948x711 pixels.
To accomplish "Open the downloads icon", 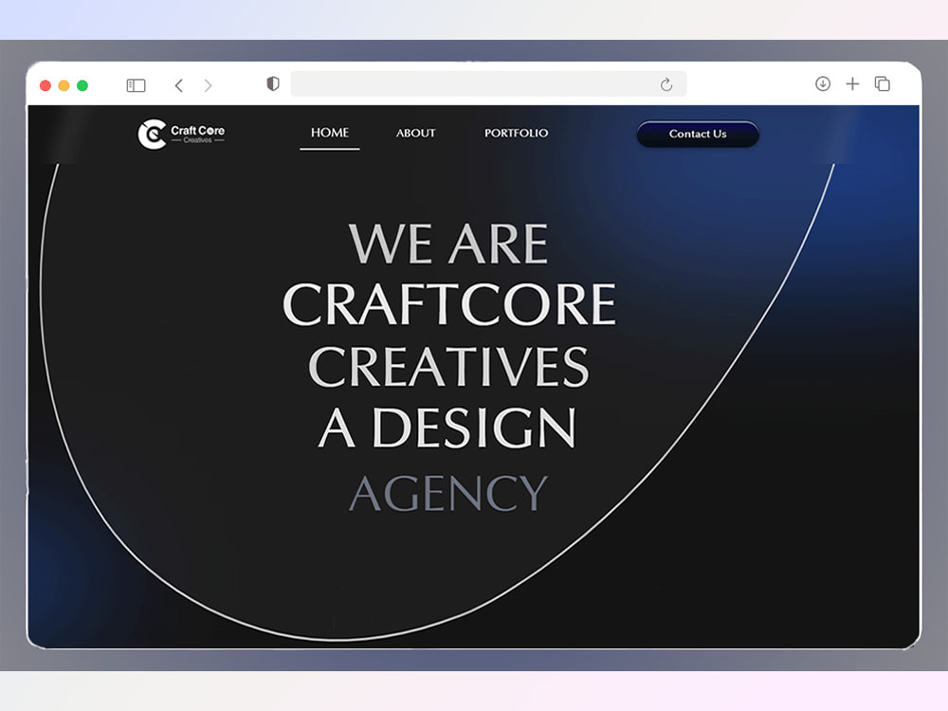I will tap(822, 84).
